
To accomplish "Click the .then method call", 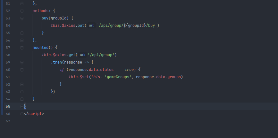I will pos(56,62).
